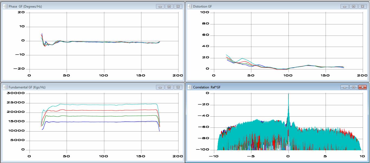Click the Phase GF (Degrees/Hz) title text
Image resolution: width=370 pixels, height=163 pixels.
coord(25,7)
